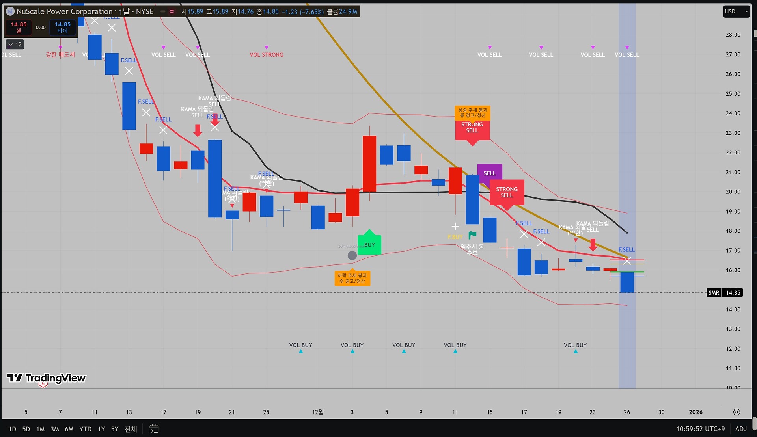Viewport: 757px width, 437px height.
Task: Click the purple SELL signal label
Action: 489,173
